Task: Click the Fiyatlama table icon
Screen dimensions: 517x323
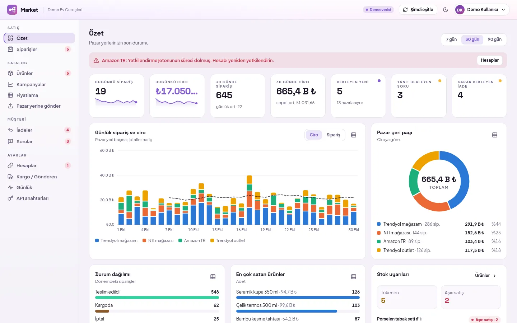Action: pyautogui.click(x=10, y=95)
